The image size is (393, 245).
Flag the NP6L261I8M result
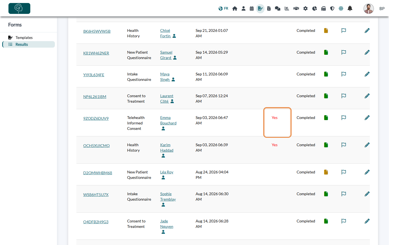[x=344, y=96]
